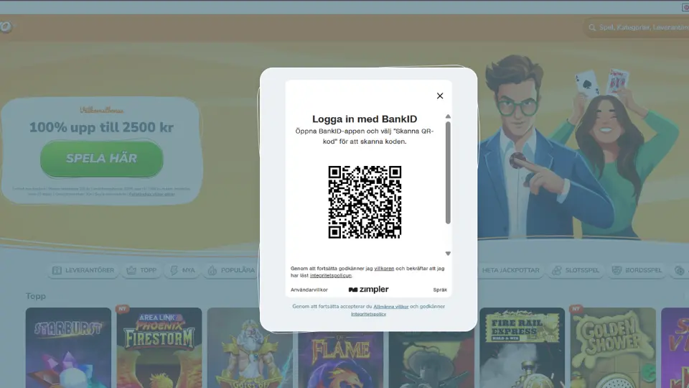Open the Flame game thumbnail

click(x=340, y=360)
